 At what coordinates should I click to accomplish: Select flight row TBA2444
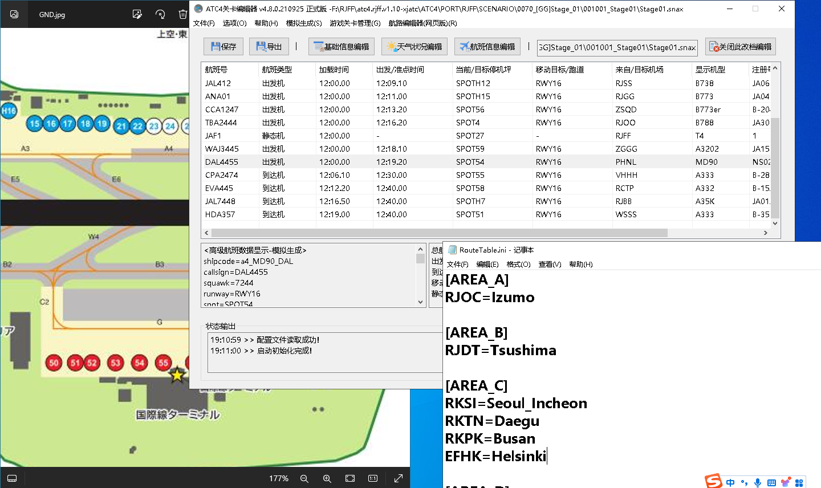[x=486, y=123]
